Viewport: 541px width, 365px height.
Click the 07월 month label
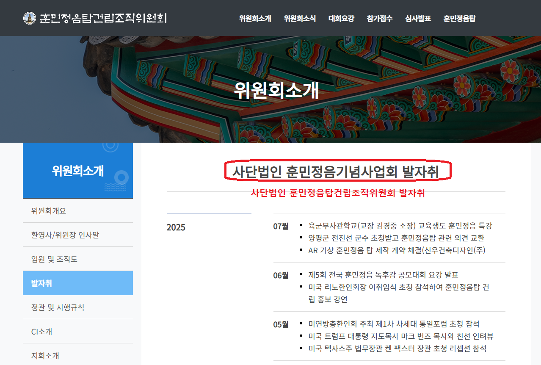[x=281, y=226]
